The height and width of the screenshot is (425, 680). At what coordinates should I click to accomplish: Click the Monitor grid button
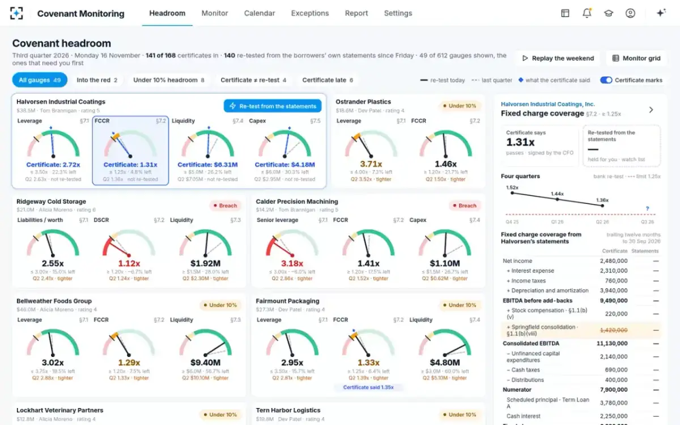tap(636, 58)
